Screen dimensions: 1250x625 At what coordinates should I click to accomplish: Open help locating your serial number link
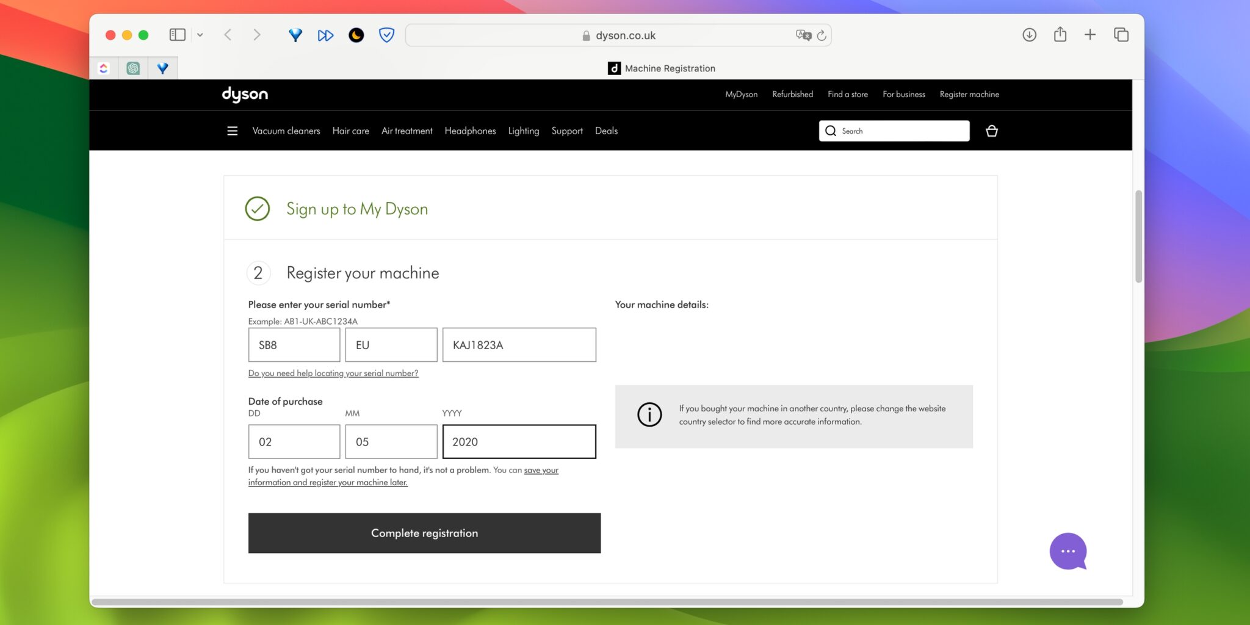pyautogui.click(x=333, y=373)
